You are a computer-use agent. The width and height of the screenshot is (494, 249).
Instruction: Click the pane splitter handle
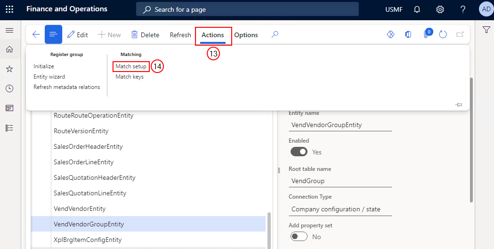279,170
